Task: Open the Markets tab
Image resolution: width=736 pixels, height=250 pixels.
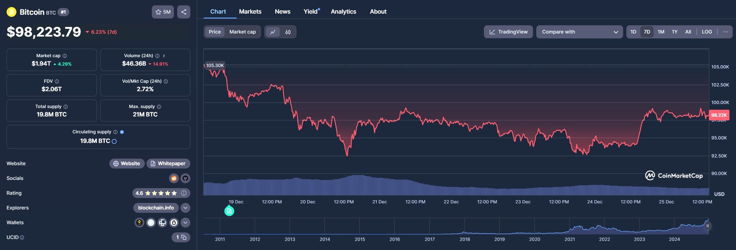Action: [250, 11]
